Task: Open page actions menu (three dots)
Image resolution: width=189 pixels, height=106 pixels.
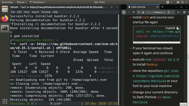Action: [x=173, y=12]
